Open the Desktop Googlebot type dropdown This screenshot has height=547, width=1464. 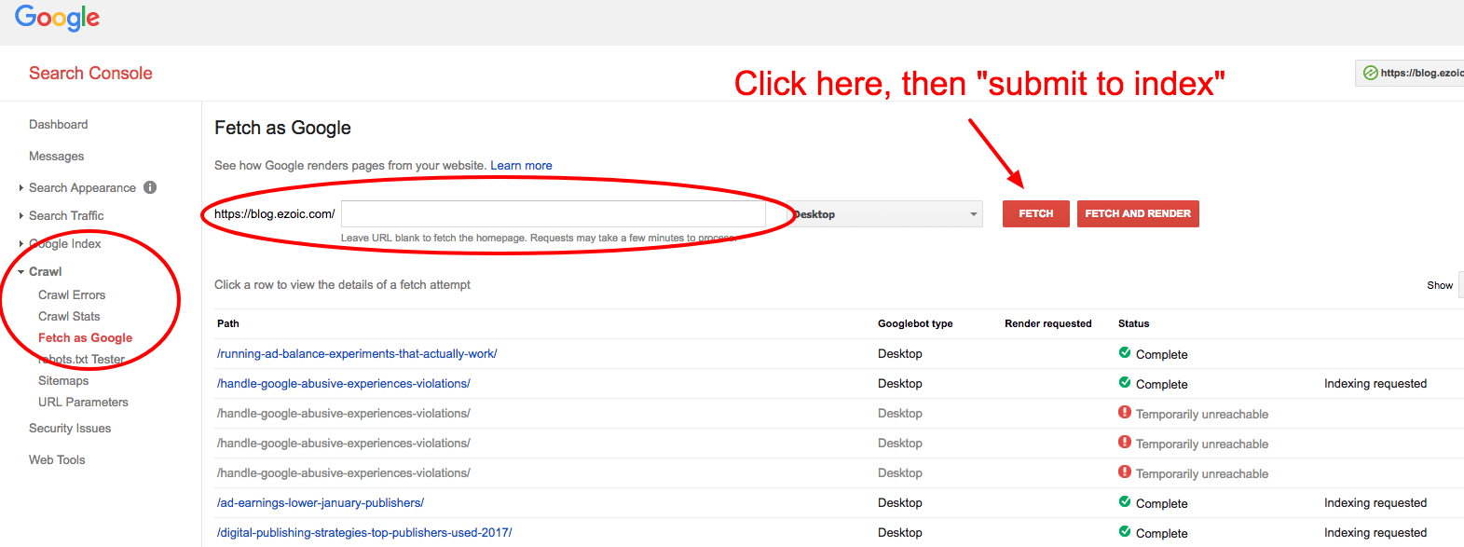(885, 214)
